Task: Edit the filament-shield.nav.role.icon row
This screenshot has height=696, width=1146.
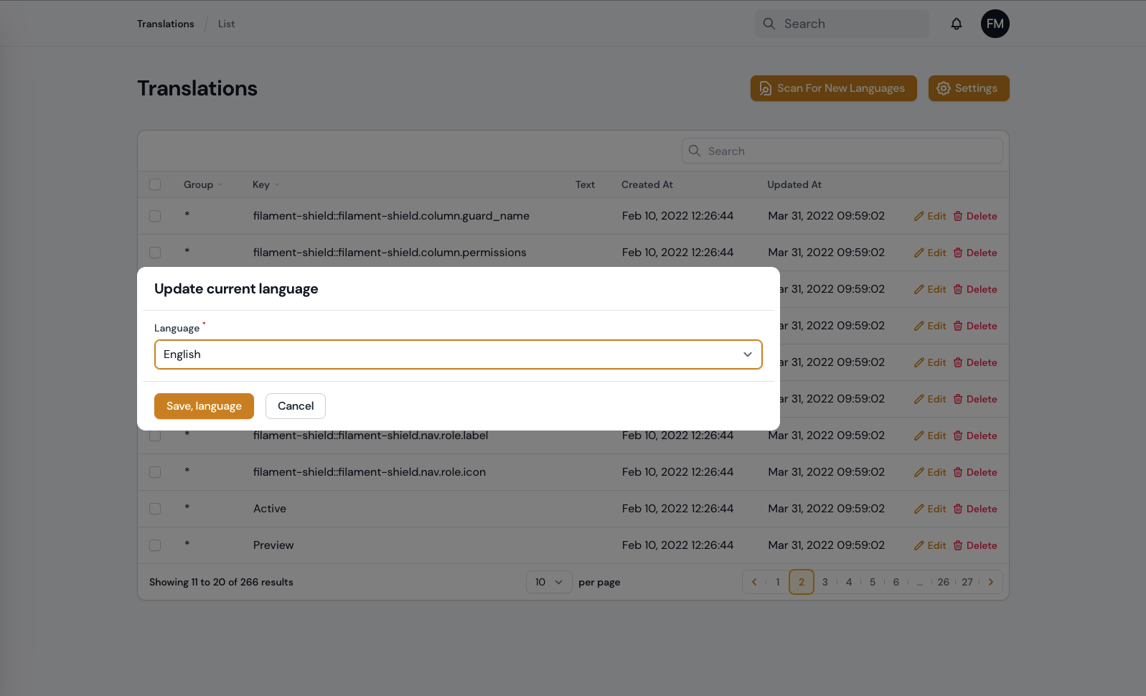Action: [x=930, y=472]
